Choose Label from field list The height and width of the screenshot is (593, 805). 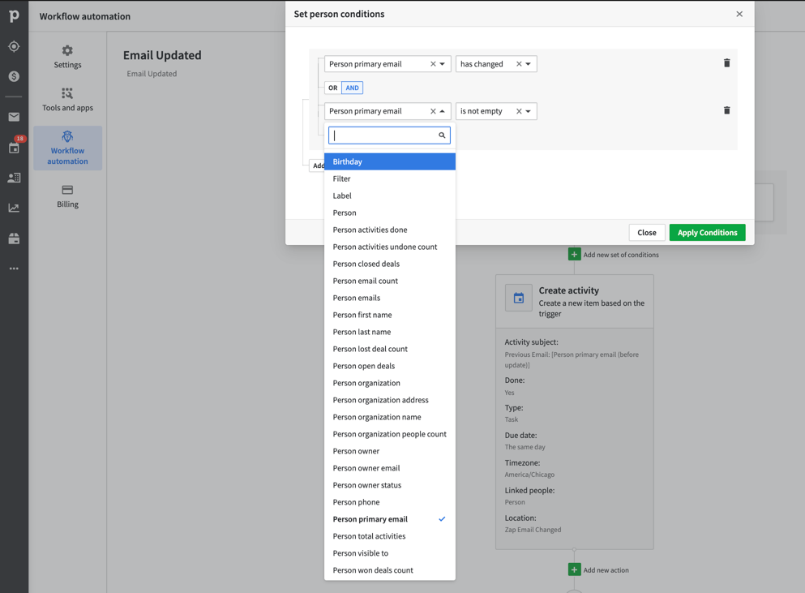(x=390, y=196)
